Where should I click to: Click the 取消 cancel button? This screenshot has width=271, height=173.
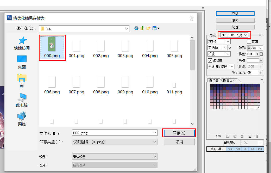[179, 142]
